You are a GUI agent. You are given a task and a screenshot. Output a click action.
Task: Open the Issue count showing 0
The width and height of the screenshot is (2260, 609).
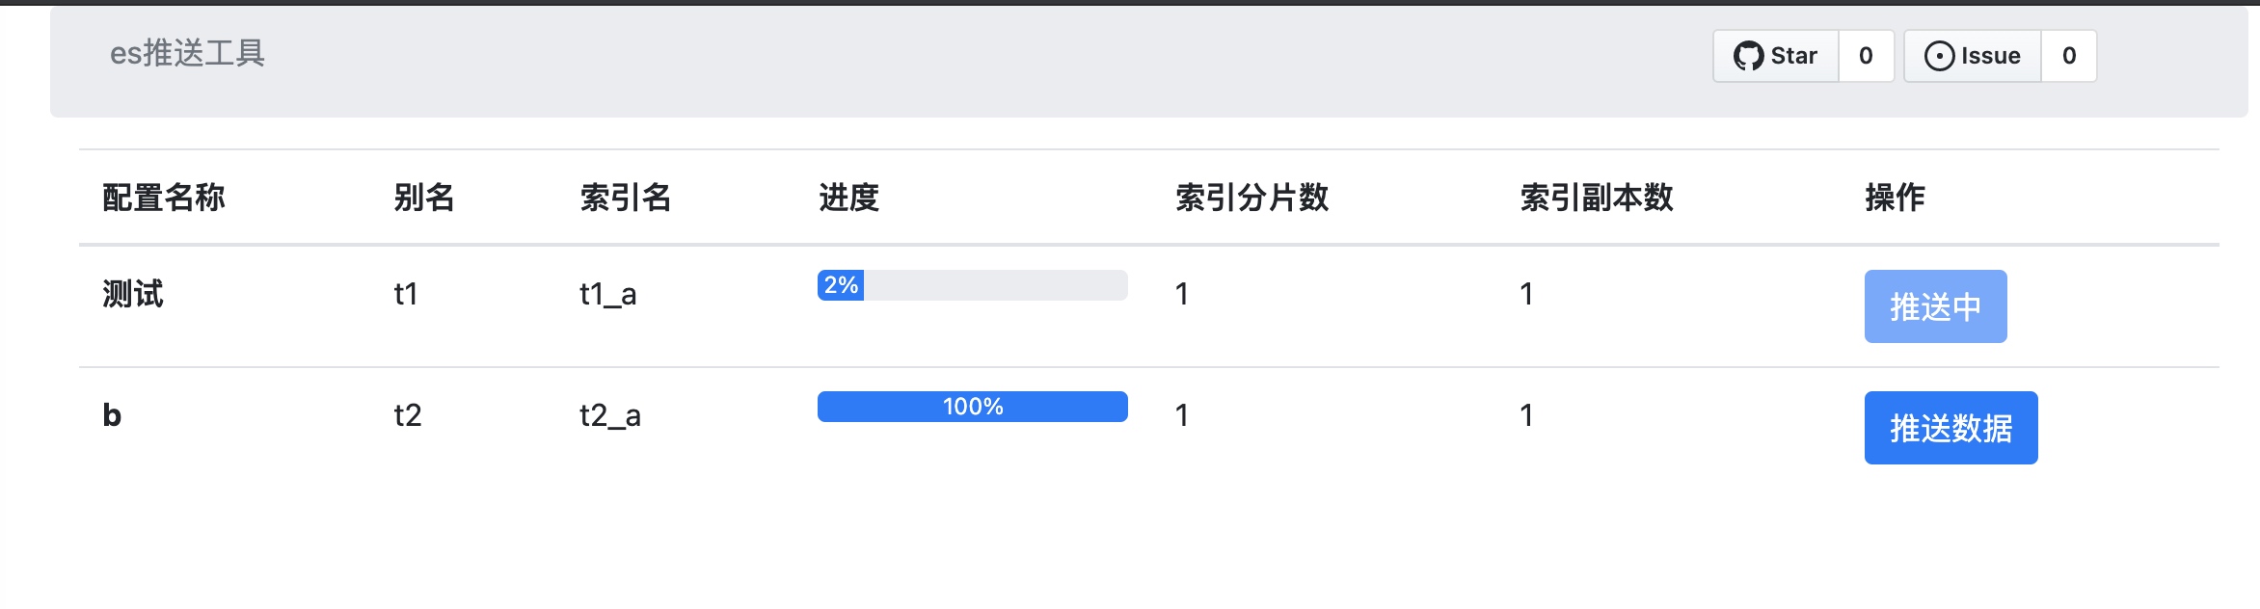2068,56
